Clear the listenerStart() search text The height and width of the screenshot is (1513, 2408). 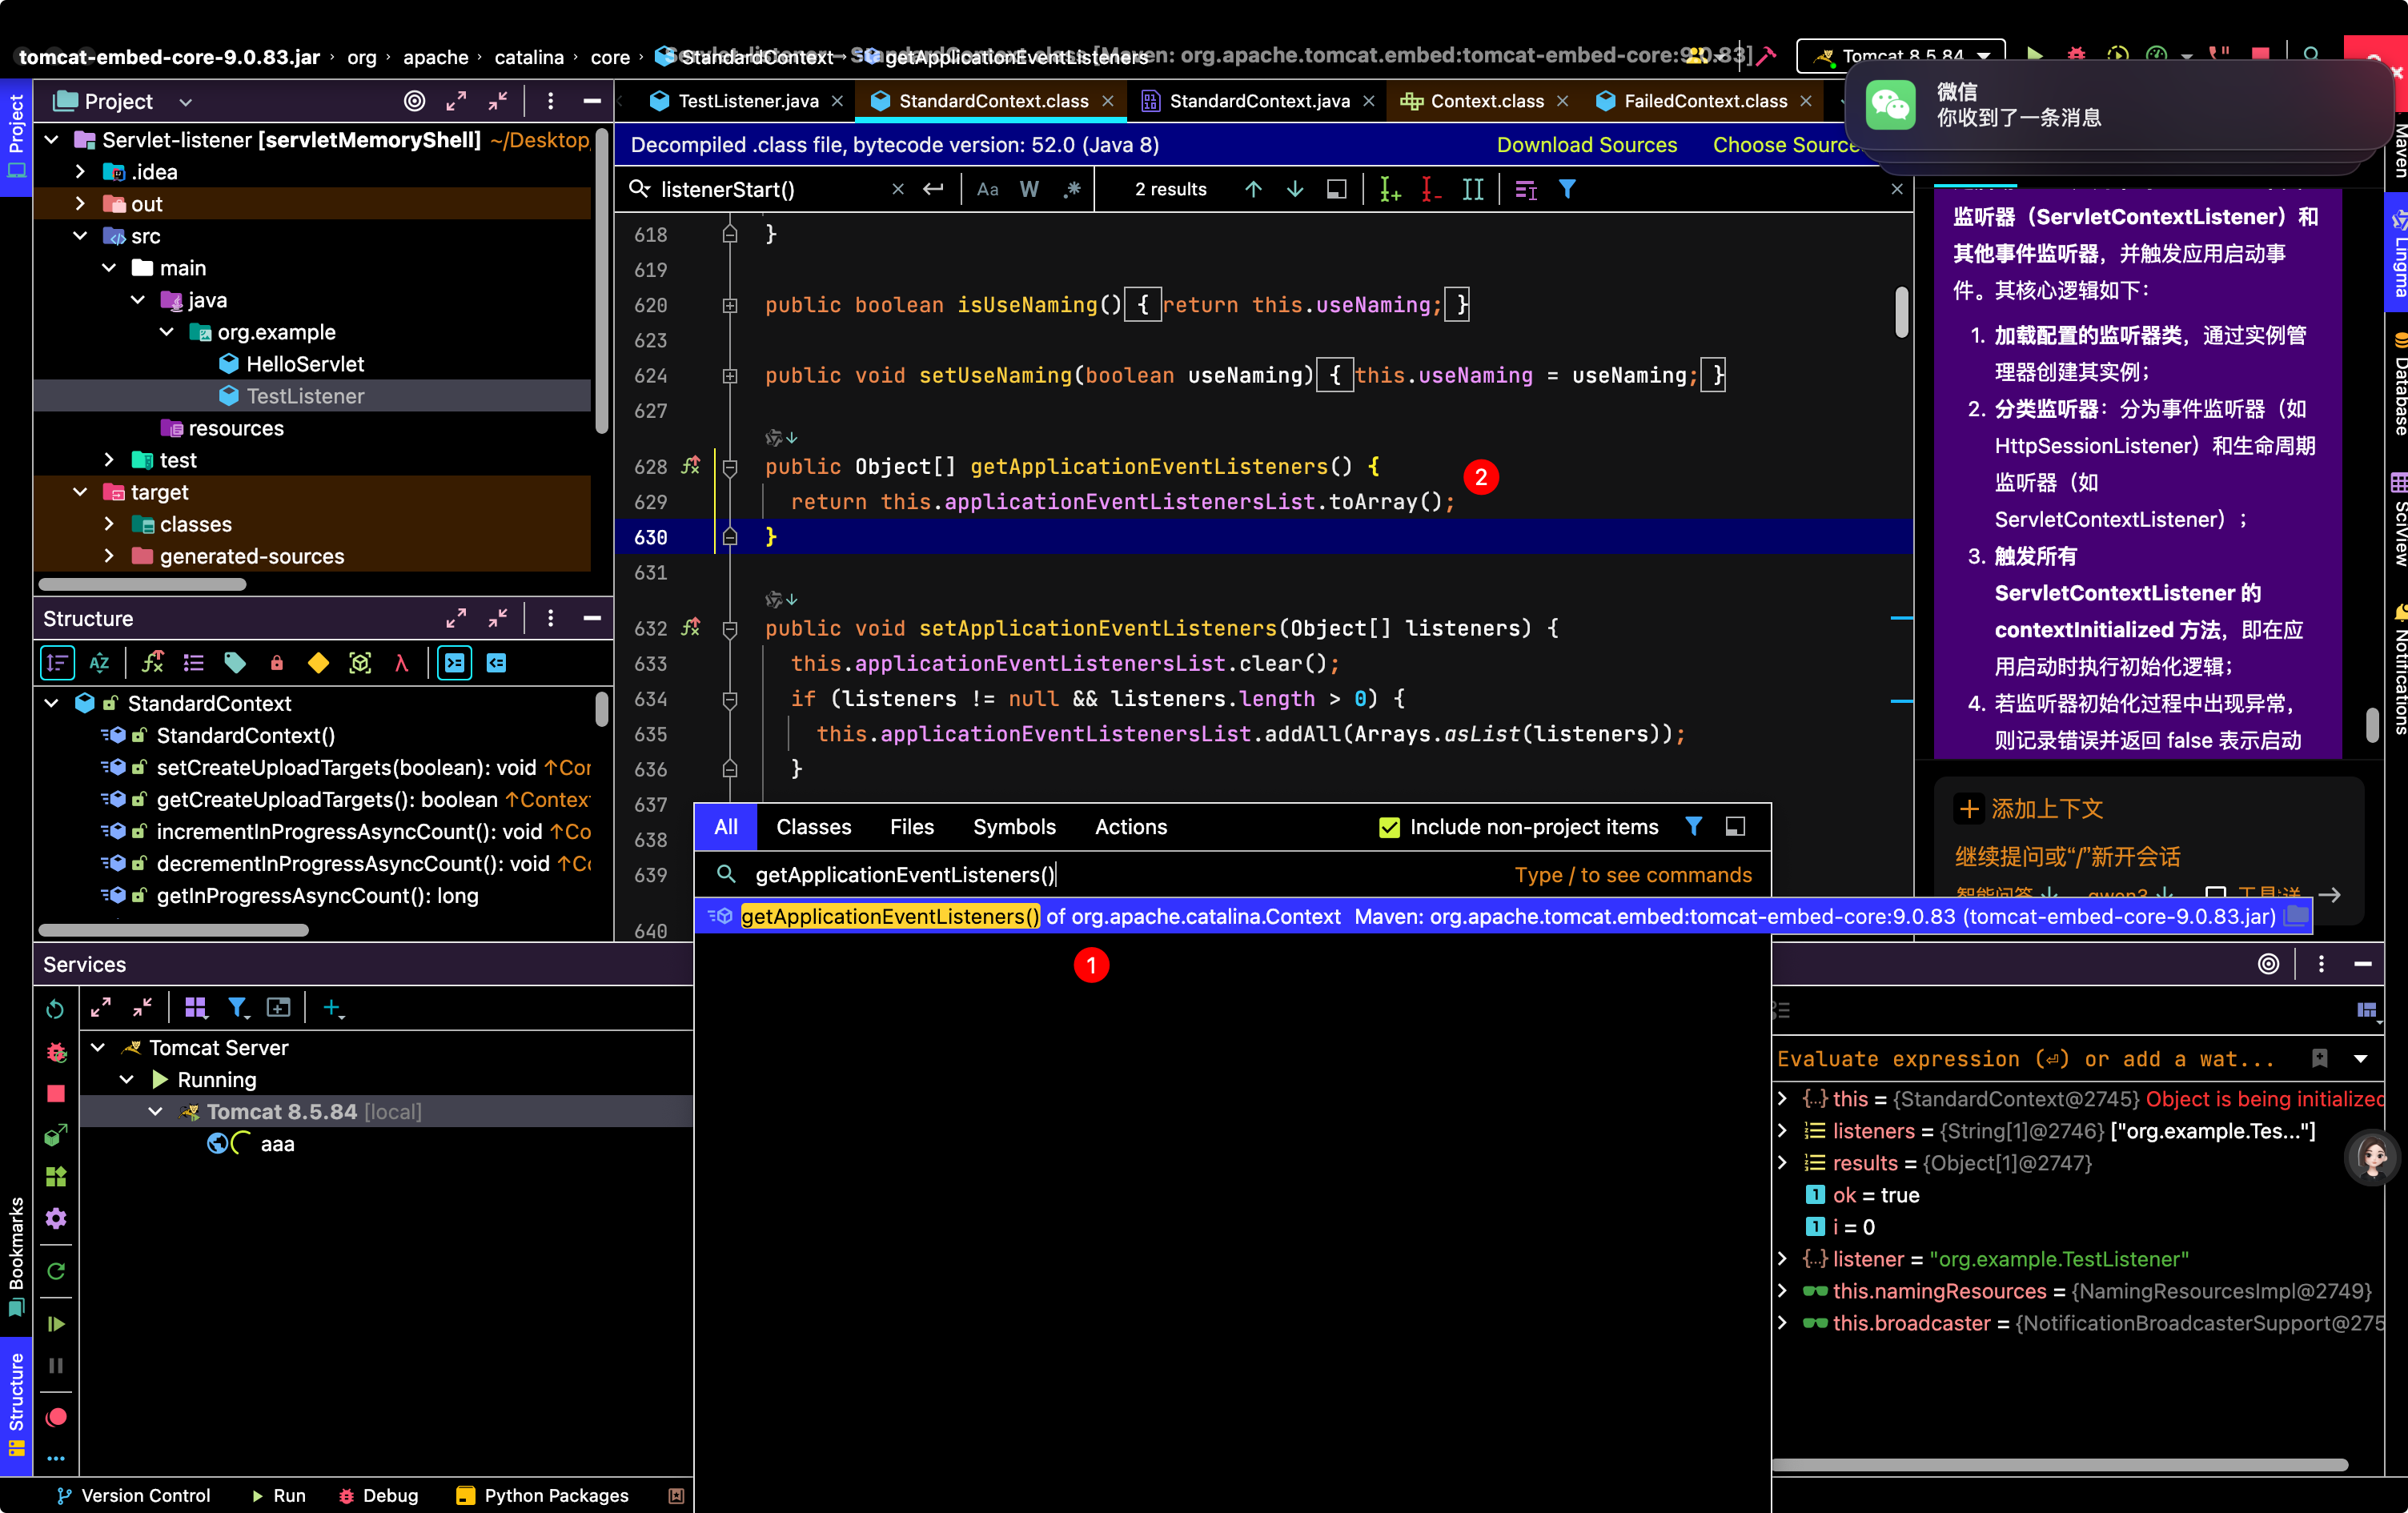click(x=897, y=189)
